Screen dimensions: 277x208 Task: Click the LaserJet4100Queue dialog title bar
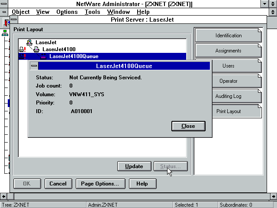pyautogui.click(x=124, y=66)
